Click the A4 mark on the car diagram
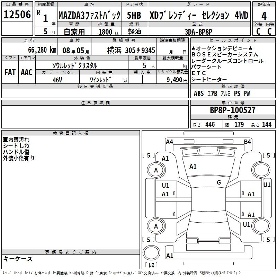The width and height of the screenshot is (277, 277). pyautogui.click(x=169, y=142)
